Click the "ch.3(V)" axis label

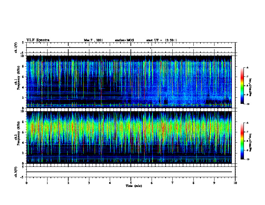point(16,172)
